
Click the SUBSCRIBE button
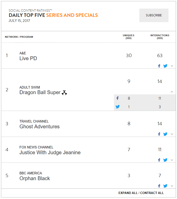coord(154,15)
